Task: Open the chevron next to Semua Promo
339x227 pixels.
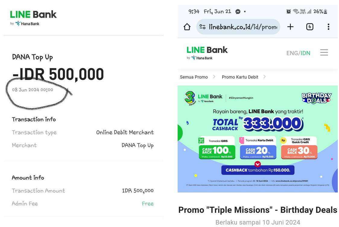Action: click(x=214, y=77)
